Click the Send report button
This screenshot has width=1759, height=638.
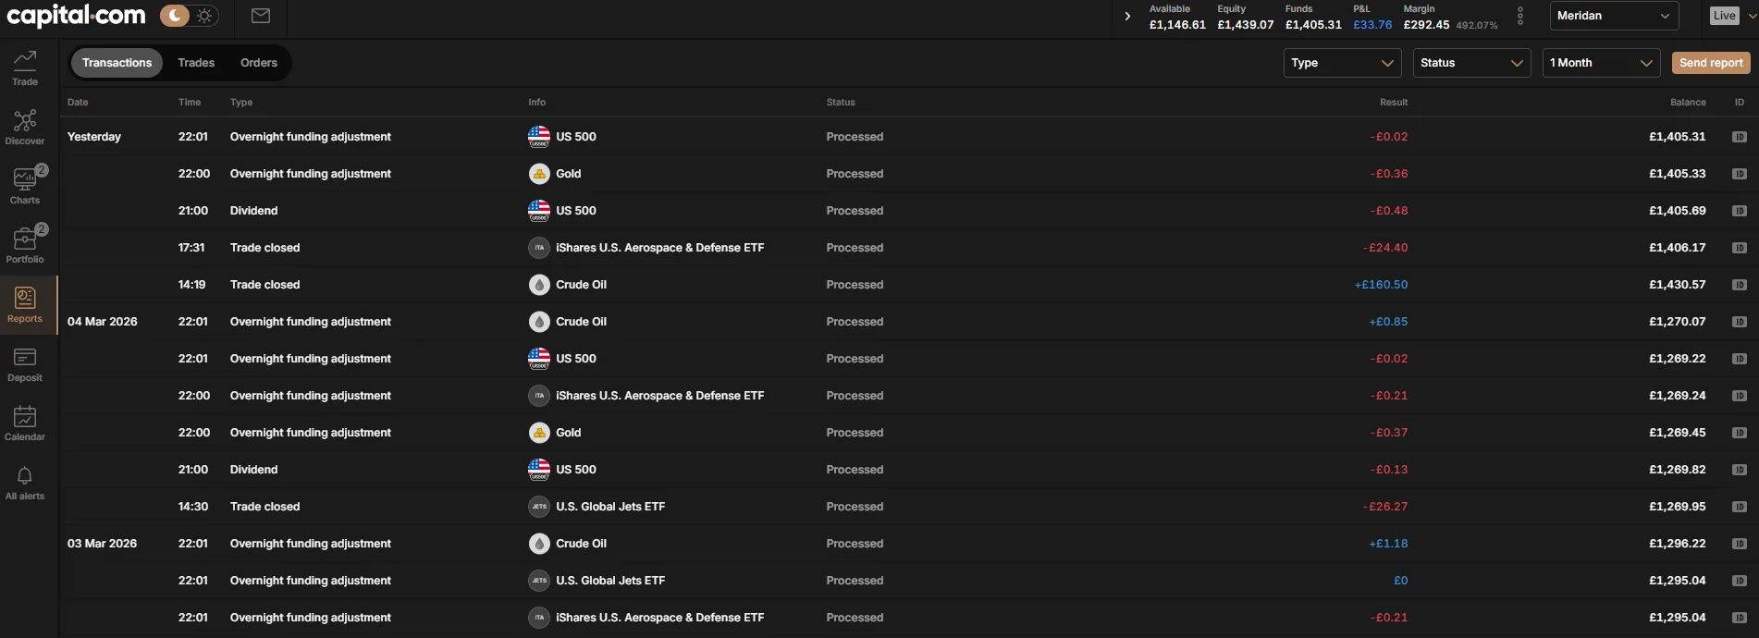pyautogui.click(x=1710, y=63)
